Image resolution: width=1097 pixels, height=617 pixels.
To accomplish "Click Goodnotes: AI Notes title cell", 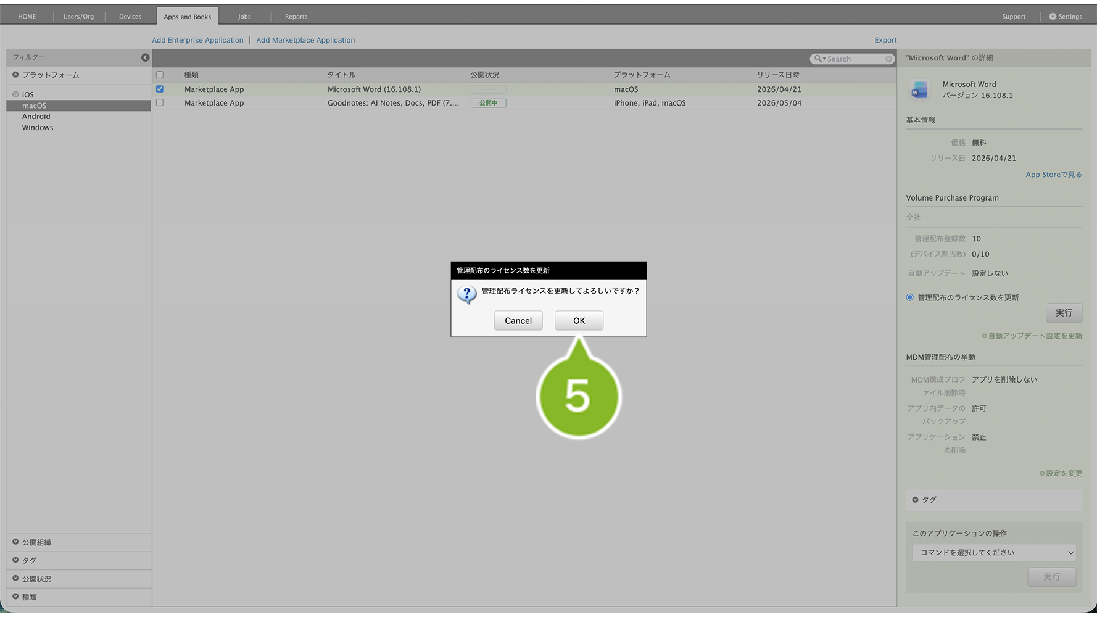I will pyautogui.click(x=394, y=103).
